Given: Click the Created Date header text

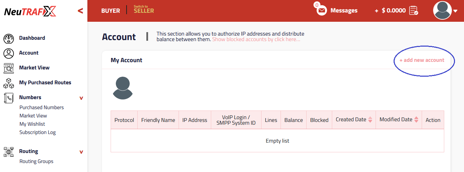Looking at the screenshot, I should 351,120.
